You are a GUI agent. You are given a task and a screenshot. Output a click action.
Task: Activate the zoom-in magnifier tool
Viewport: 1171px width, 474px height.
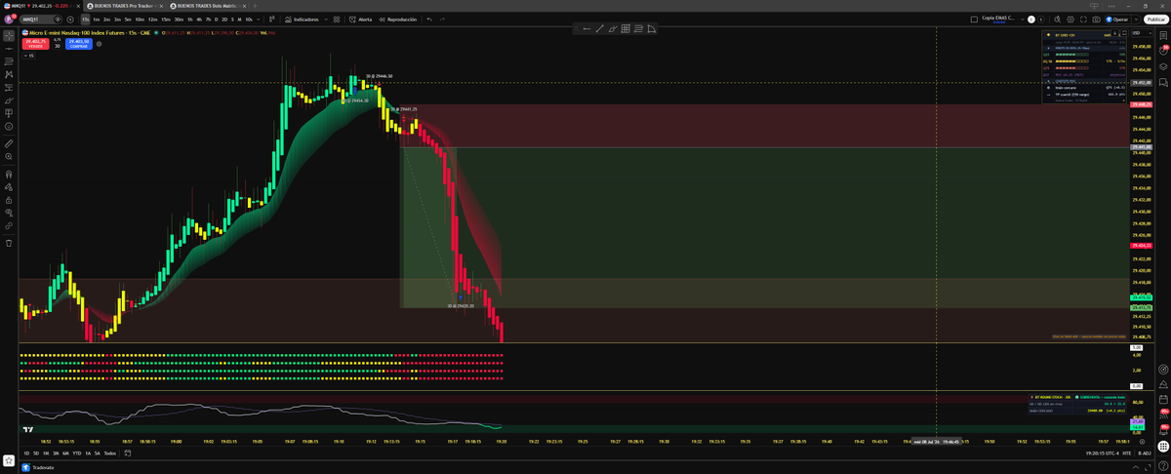(x=9, y=156)
